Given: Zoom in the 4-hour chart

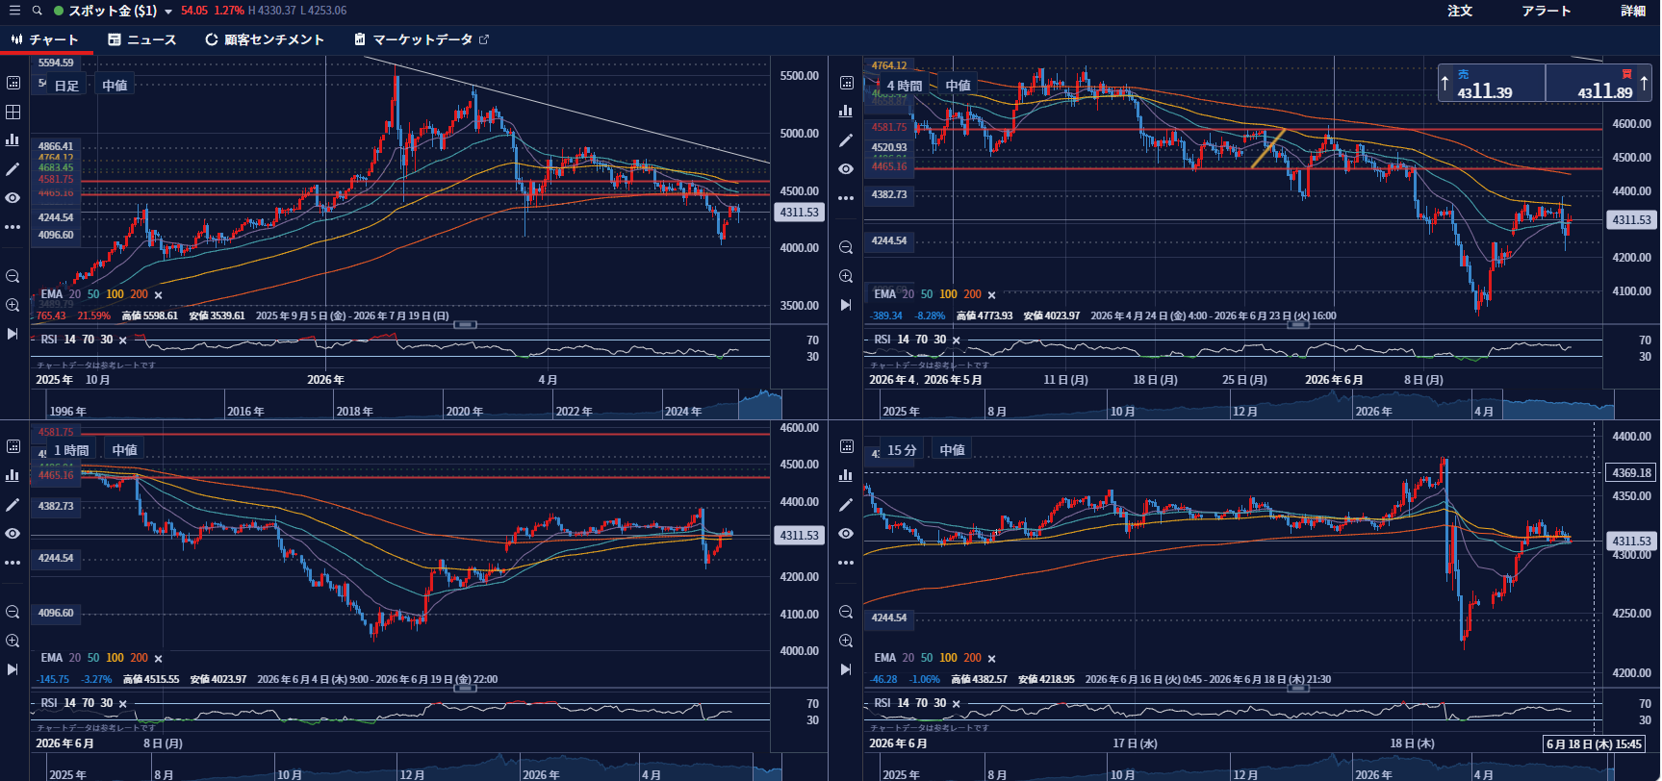Looking at the screenshot, I should pos(846,276).
